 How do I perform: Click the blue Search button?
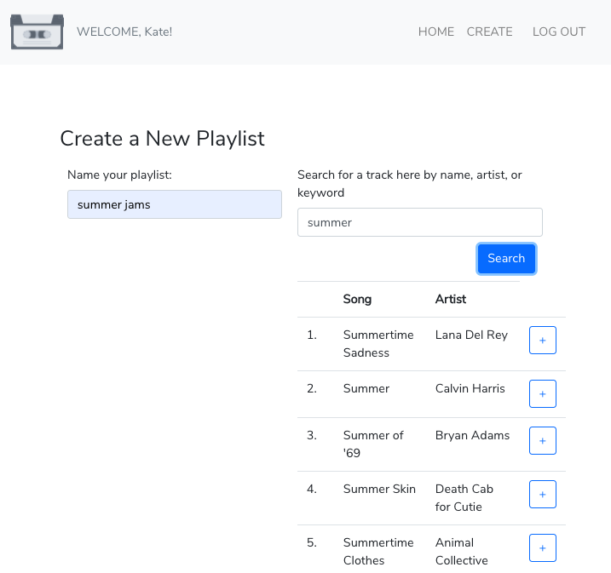click(506, 259)
